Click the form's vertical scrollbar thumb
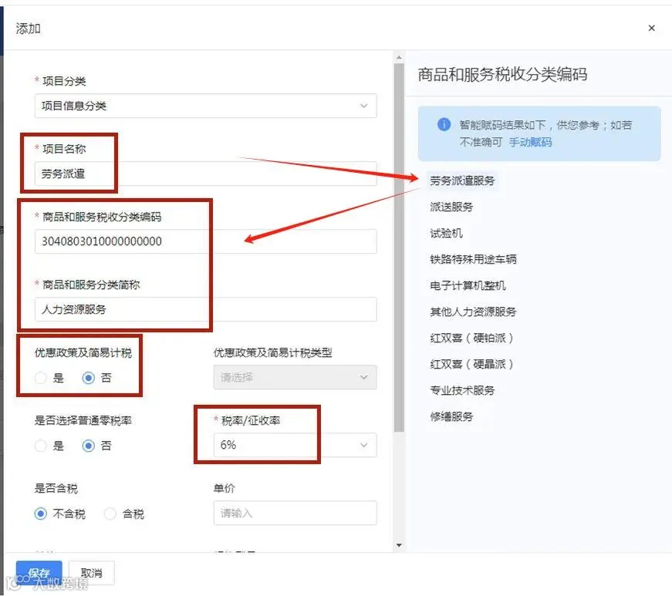This screenshot has width=672, height=596. point(399,247)
